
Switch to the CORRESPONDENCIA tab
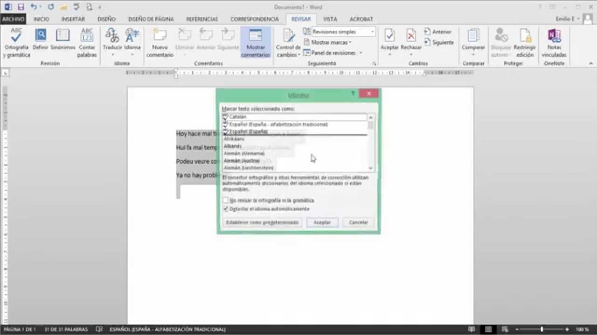[x=254, y=19]
